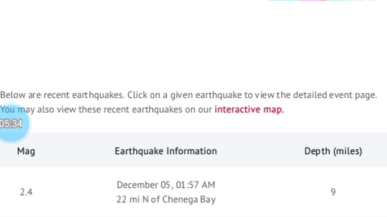
Task: Click the Depth (miles) column header
Action: click(333, 151)
